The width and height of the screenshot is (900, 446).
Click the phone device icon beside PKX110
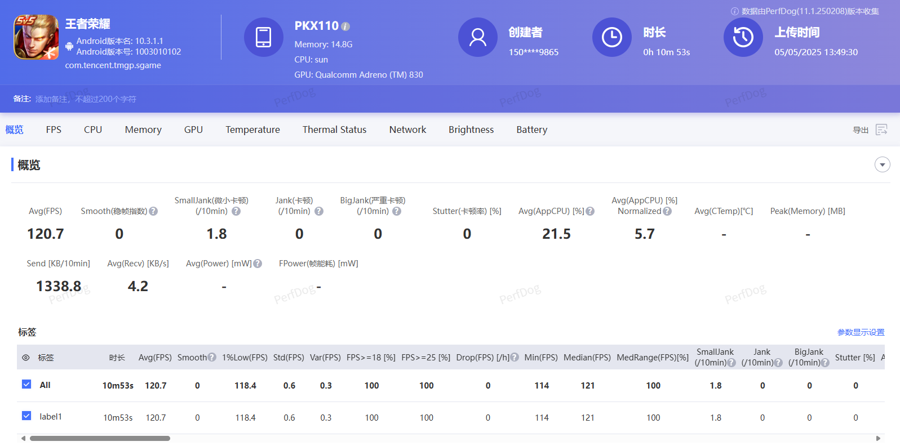[x=263, y=37]
